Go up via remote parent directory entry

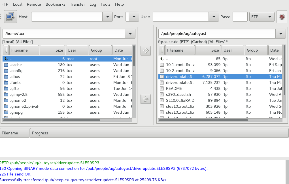tap(167, 59)
